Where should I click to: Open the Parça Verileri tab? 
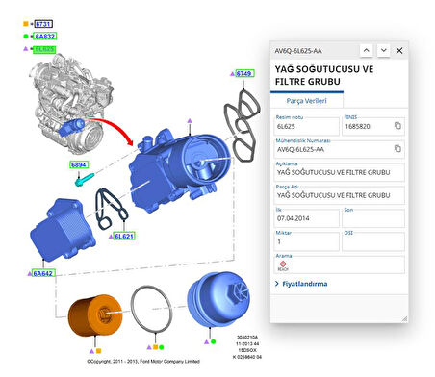307,101
